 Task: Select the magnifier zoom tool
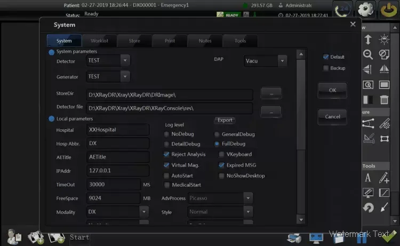click(367, 54)
